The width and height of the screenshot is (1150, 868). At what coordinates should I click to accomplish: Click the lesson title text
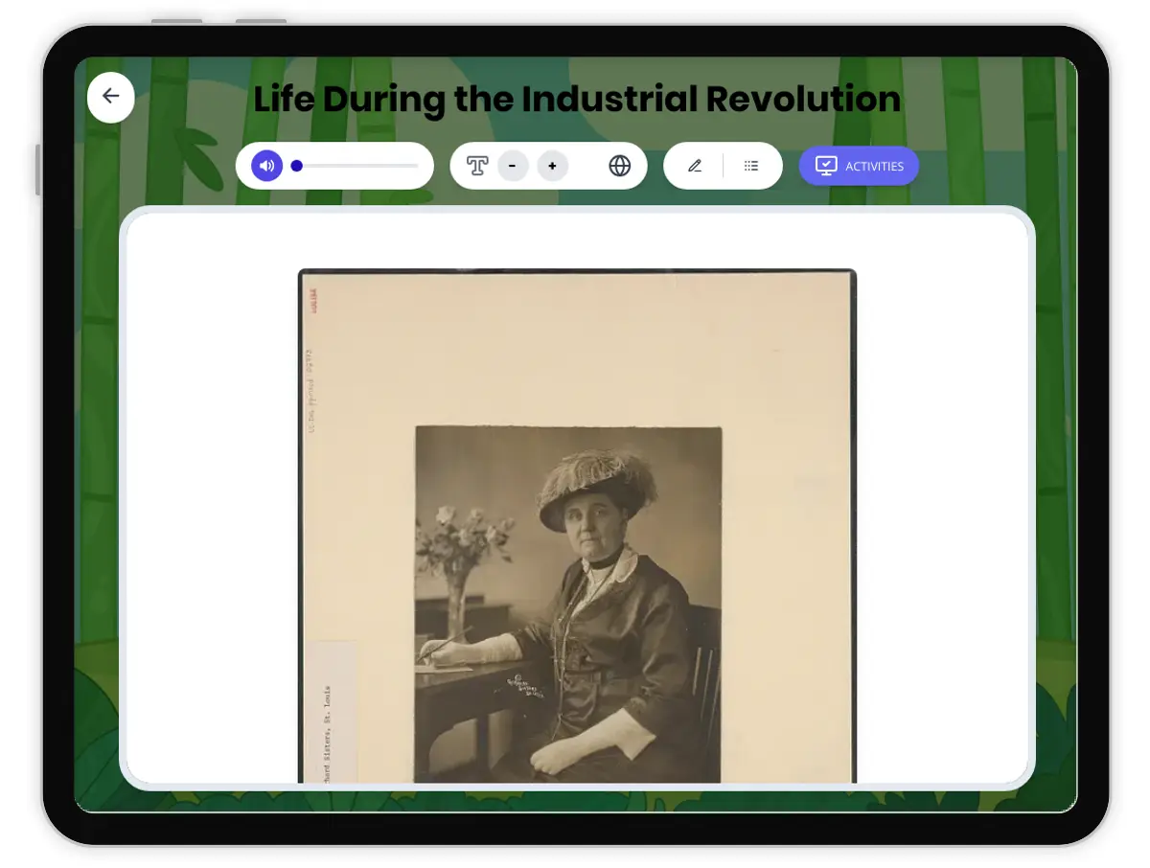(576, 99)
